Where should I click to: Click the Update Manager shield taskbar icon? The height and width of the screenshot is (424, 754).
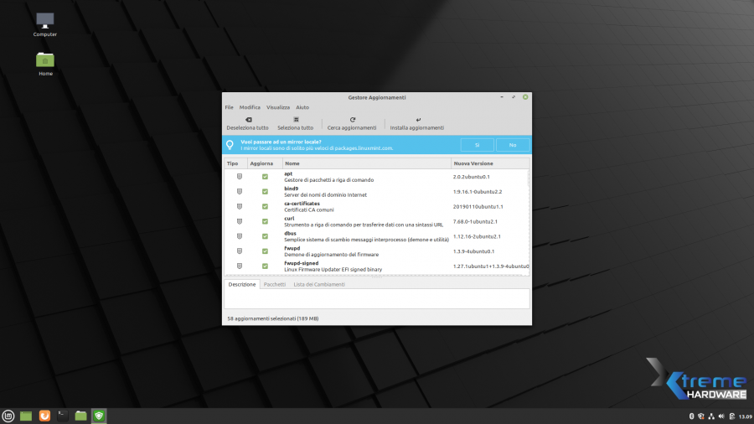click(x=99, y=416)
